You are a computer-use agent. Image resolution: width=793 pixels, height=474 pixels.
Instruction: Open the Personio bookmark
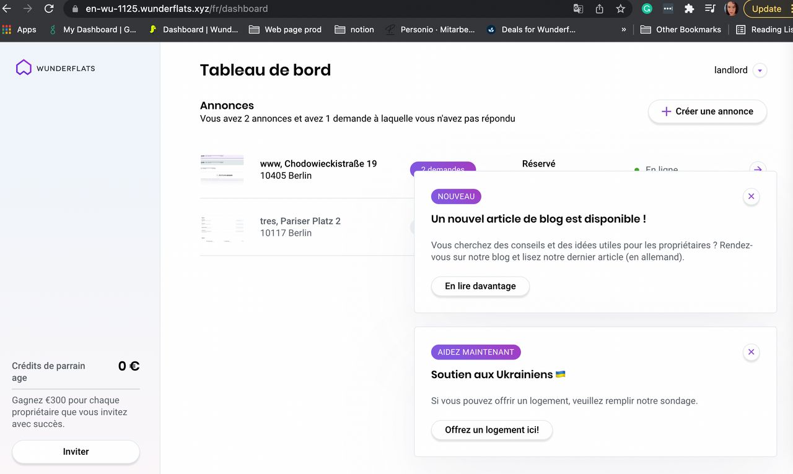[x=430, y=29]
